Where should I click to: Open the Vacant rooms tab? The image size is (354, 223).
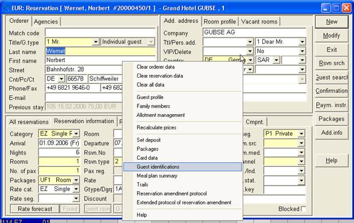pyautogui.click(x=259, y=21)
